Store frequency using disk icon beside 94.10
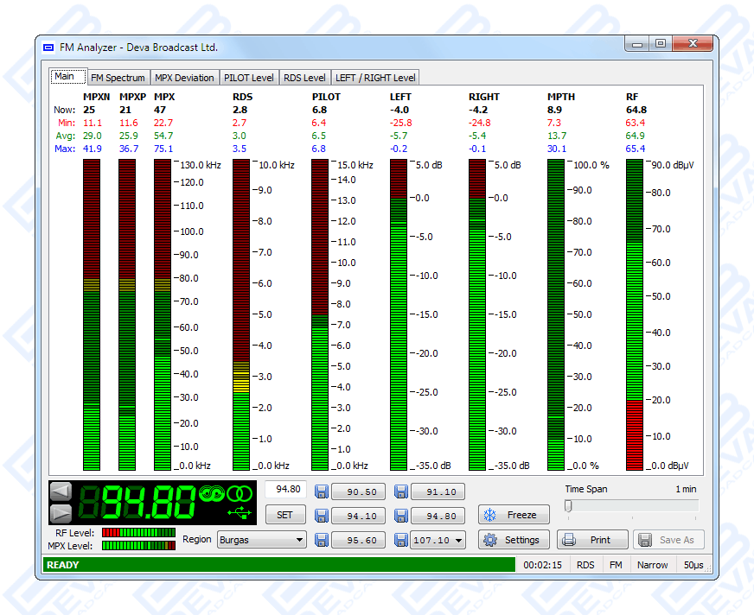Image resolution: width=754 pixels, height=615 pixels. tap(321, 517)
